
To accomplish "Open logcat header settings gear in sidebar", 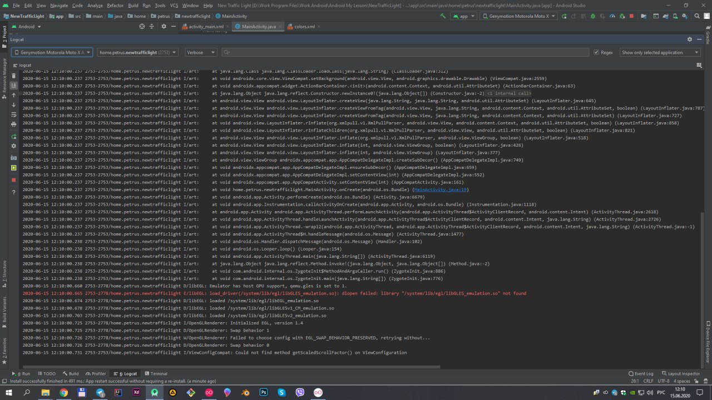I will (x=14, y=146).
